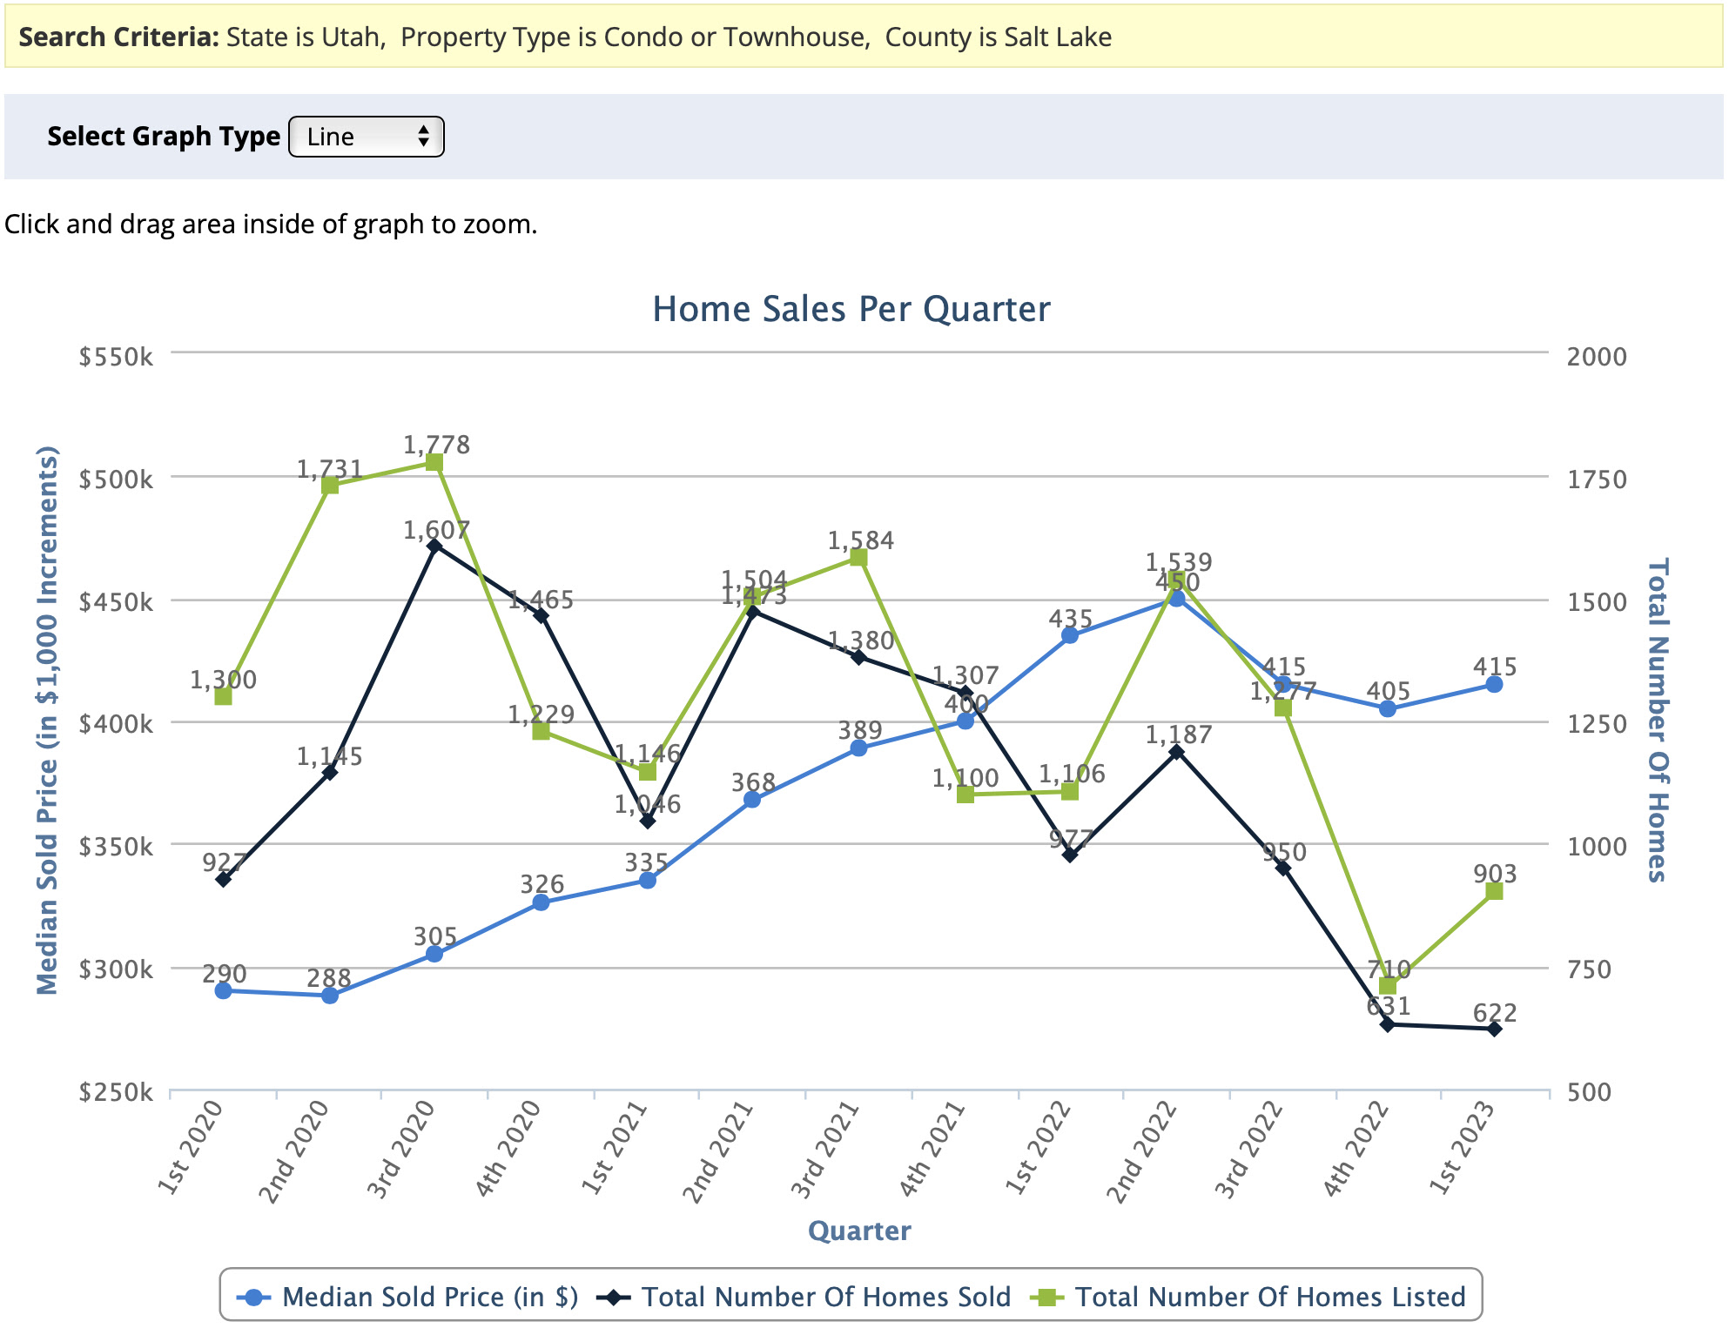Click the Search Criteria banner text
Image resolution: width=1729 pixels, height=1328 pixels.
(x=565, y=37)
